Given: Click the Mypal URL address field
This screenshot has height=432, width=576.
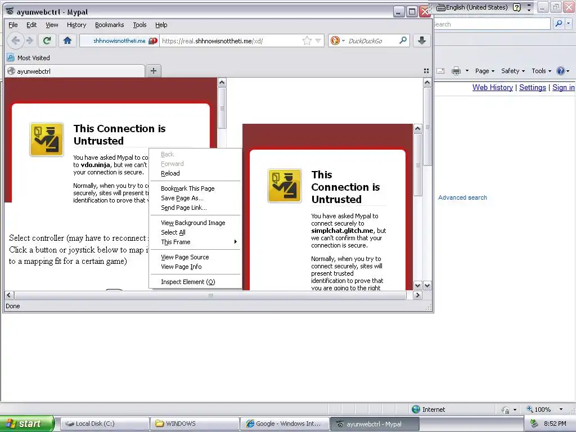Looking at the screenshot, I should point(231,40).
